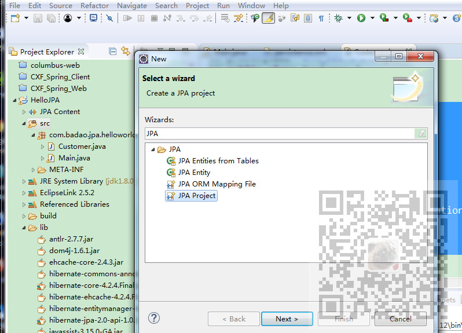The image size is (462, 333).
Task: Clear the wizard filter with eraser icon
Action: (421, 134)
